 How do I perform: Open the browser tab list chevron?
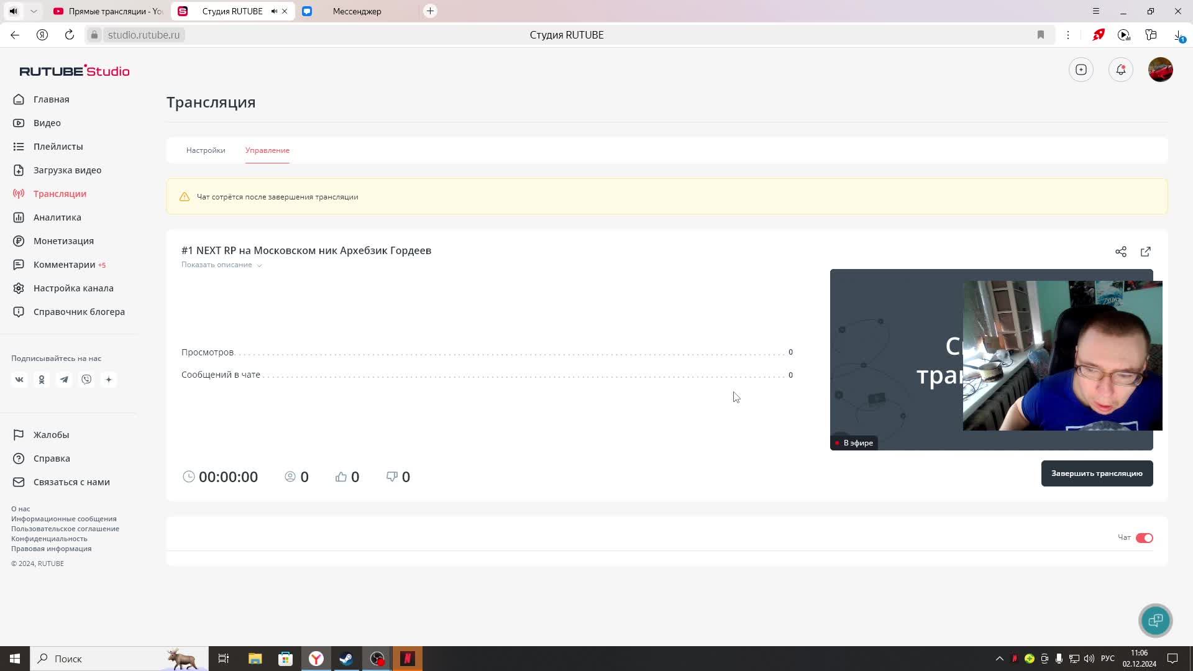point(34,11)
